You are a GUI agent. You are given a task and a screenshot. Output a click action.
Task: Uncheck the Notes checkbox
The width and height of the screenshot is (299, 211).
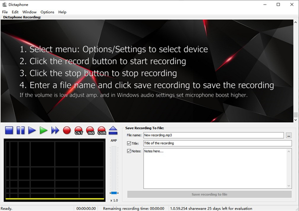pyautogui.click(x=129, y=151)
